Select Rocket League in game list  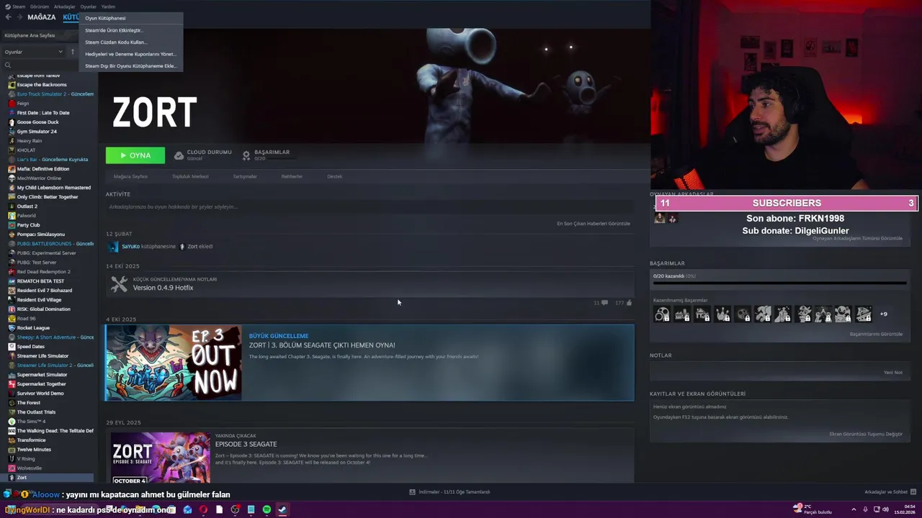point(33,328)
